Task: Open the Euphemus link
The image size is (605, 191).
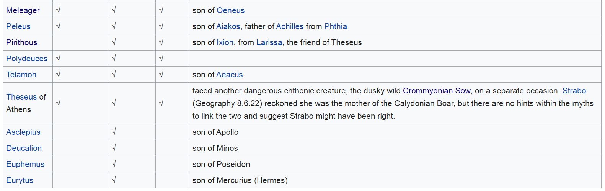Action: tap(25, 164)
